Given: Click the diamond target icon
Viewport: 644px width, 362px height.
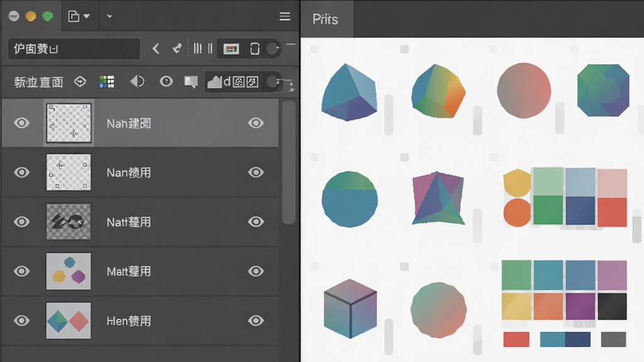Looking at the screenshot, I should (80, 82).
